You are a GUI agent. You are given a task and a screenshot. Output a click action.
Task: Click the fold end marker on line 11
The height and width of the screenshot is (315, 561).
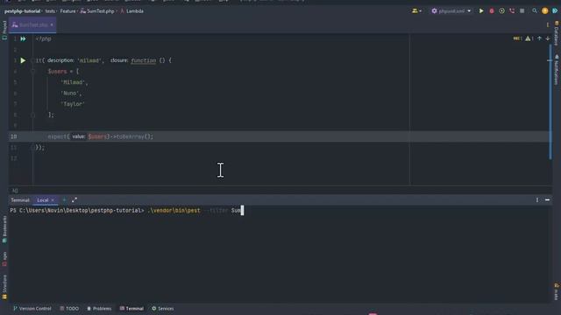tap(32, 147)
